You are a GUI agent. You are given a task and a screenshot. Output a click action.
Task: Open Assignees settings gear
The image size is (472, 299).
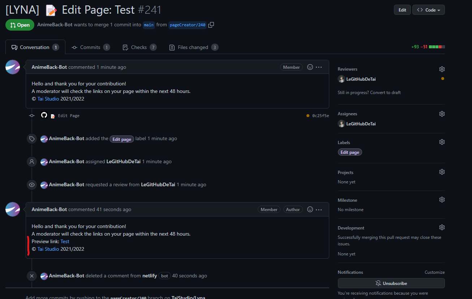(x=442, y=114)
